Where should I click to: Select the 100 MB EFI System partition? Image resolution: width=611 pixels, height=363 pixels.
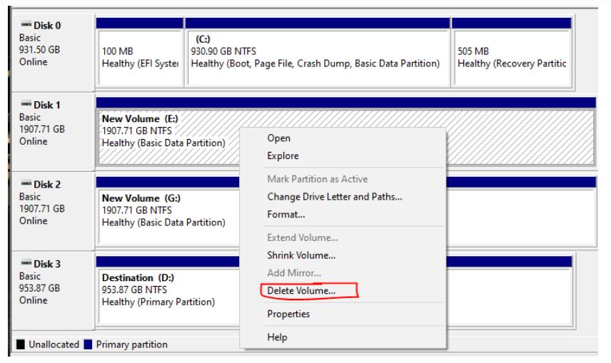(x=140, y=57)
